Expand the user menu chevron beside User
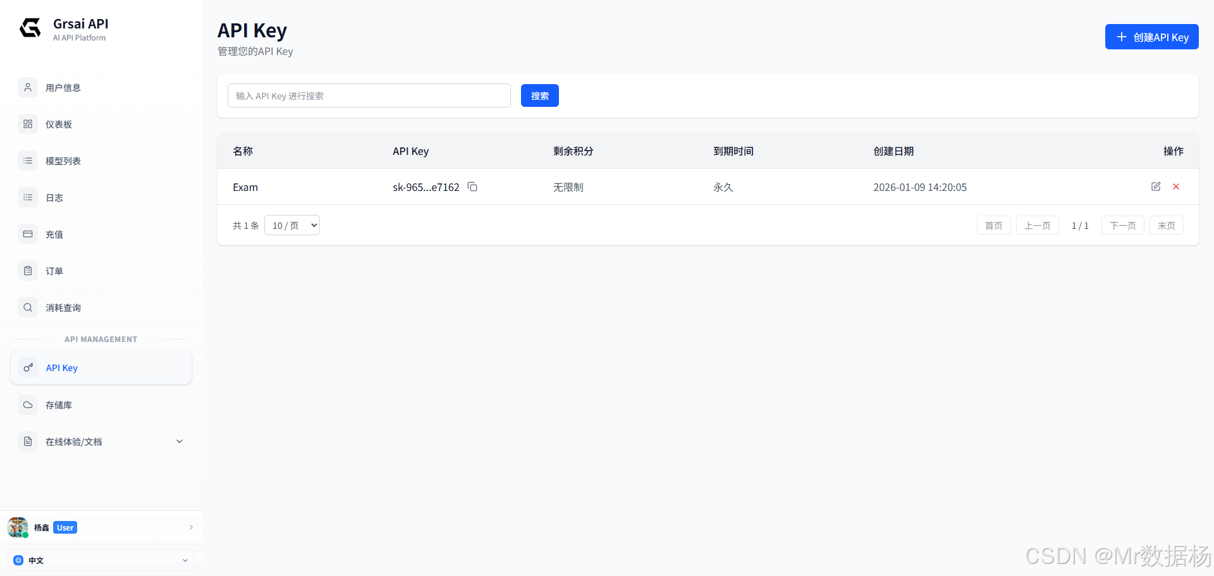Viewport: 1214px width, 576px height. 191,527
